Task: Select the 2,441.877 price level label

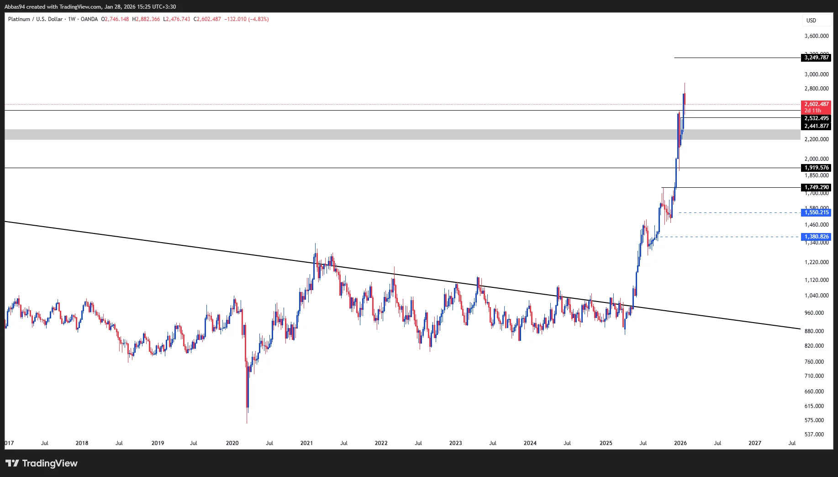Action: 816,126
